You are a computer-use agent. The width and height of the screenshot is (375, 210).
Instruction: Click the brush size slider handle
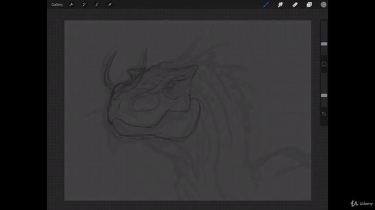pyautogui.click(x=324, y=44)
